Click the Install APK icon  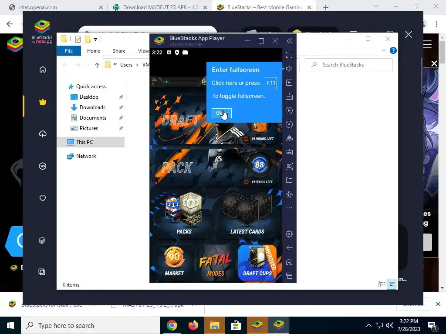tap(289, 152)
